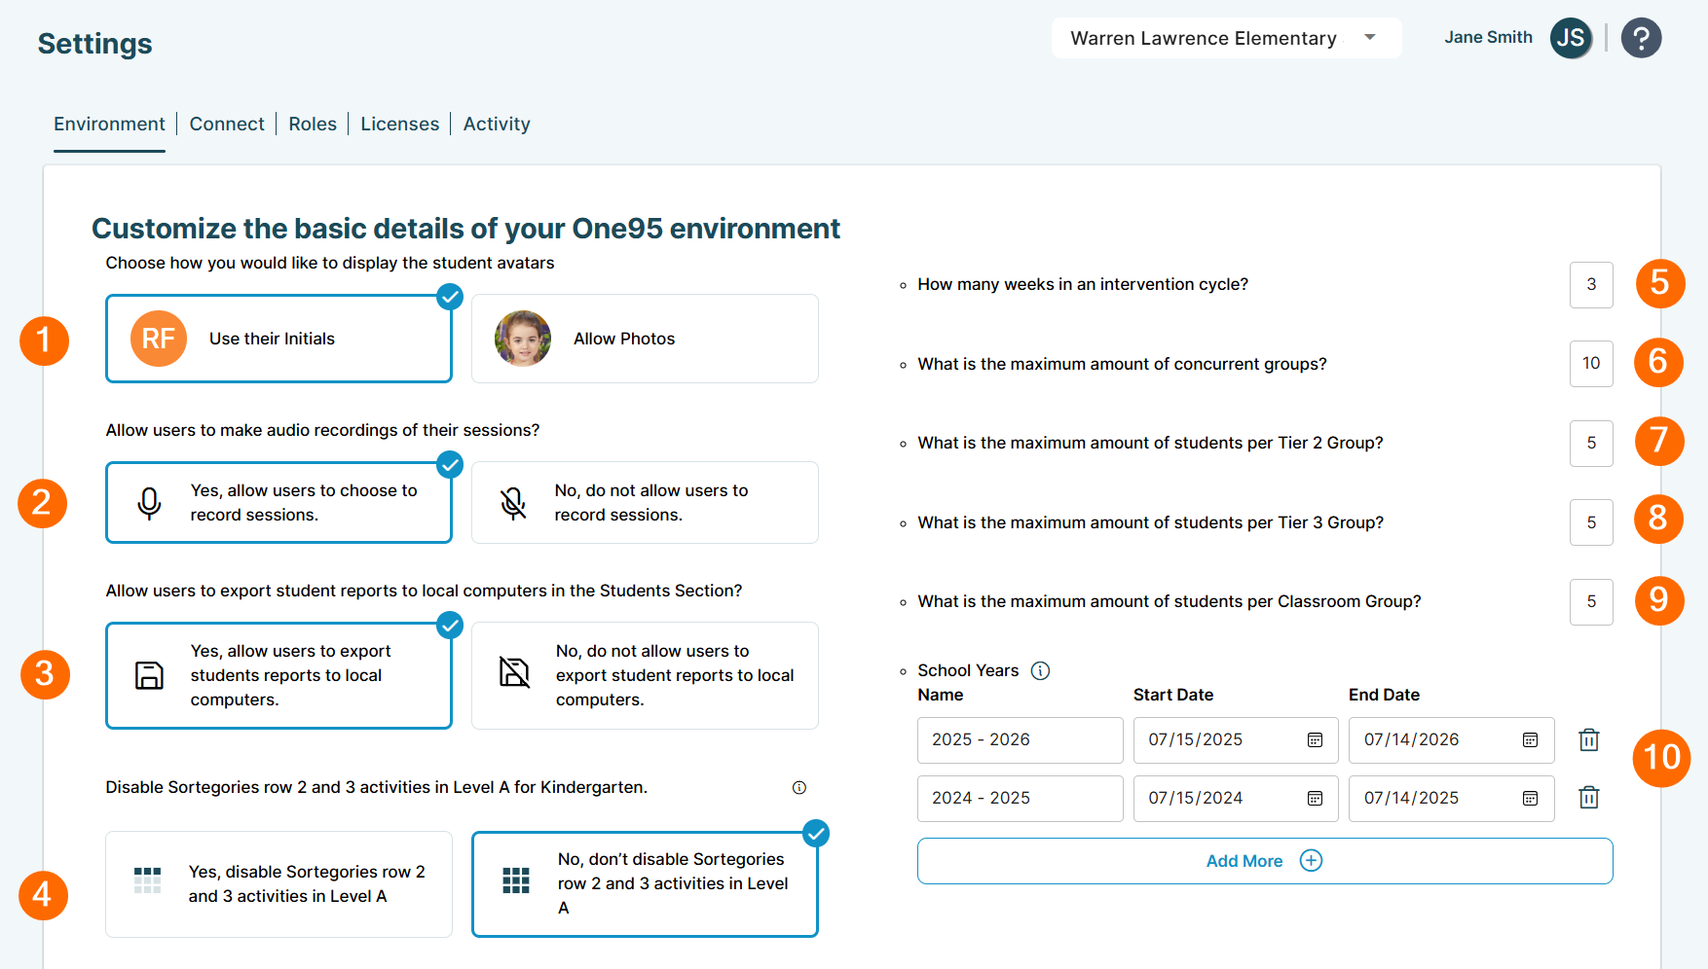1708x969 pixels.
Task: Choose No, do not allow recording sessions
Action: click(x=645, y=503)
